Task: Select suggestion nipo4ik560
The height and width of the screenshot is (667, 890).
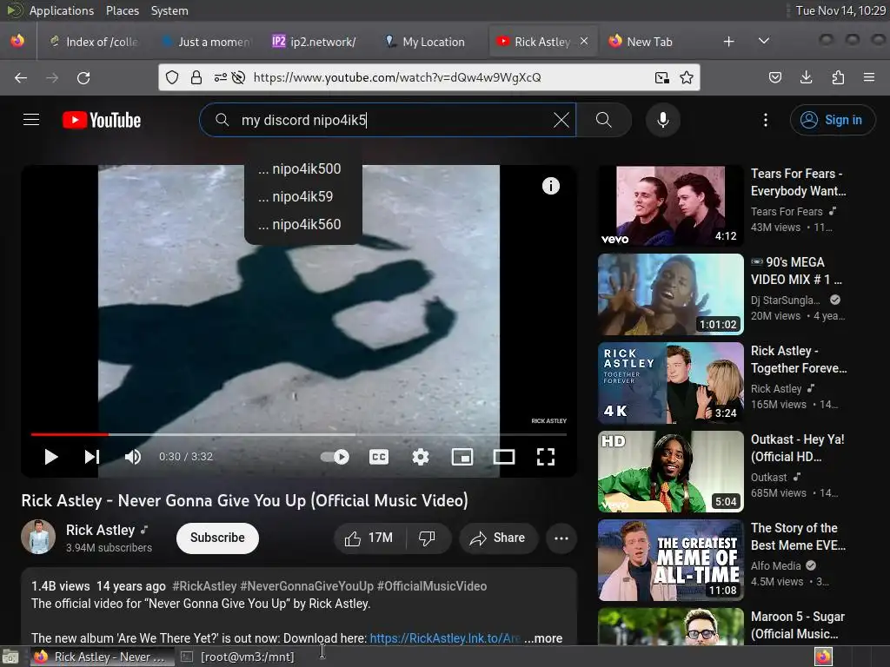Action: [x=303, y=225]
